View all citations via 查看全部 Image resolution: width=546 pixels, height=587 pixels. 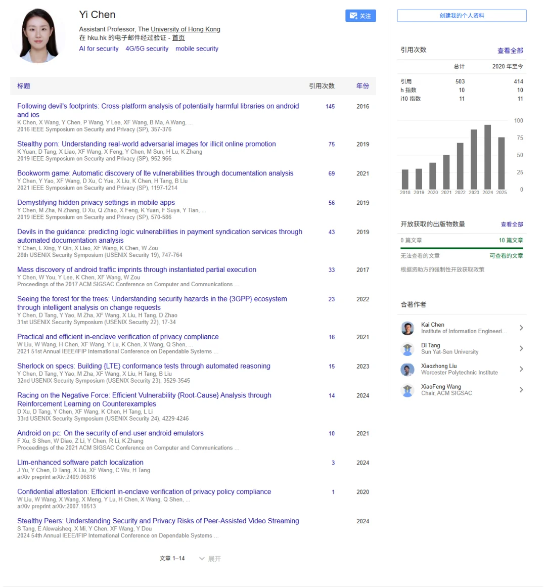tap(510, 51)
